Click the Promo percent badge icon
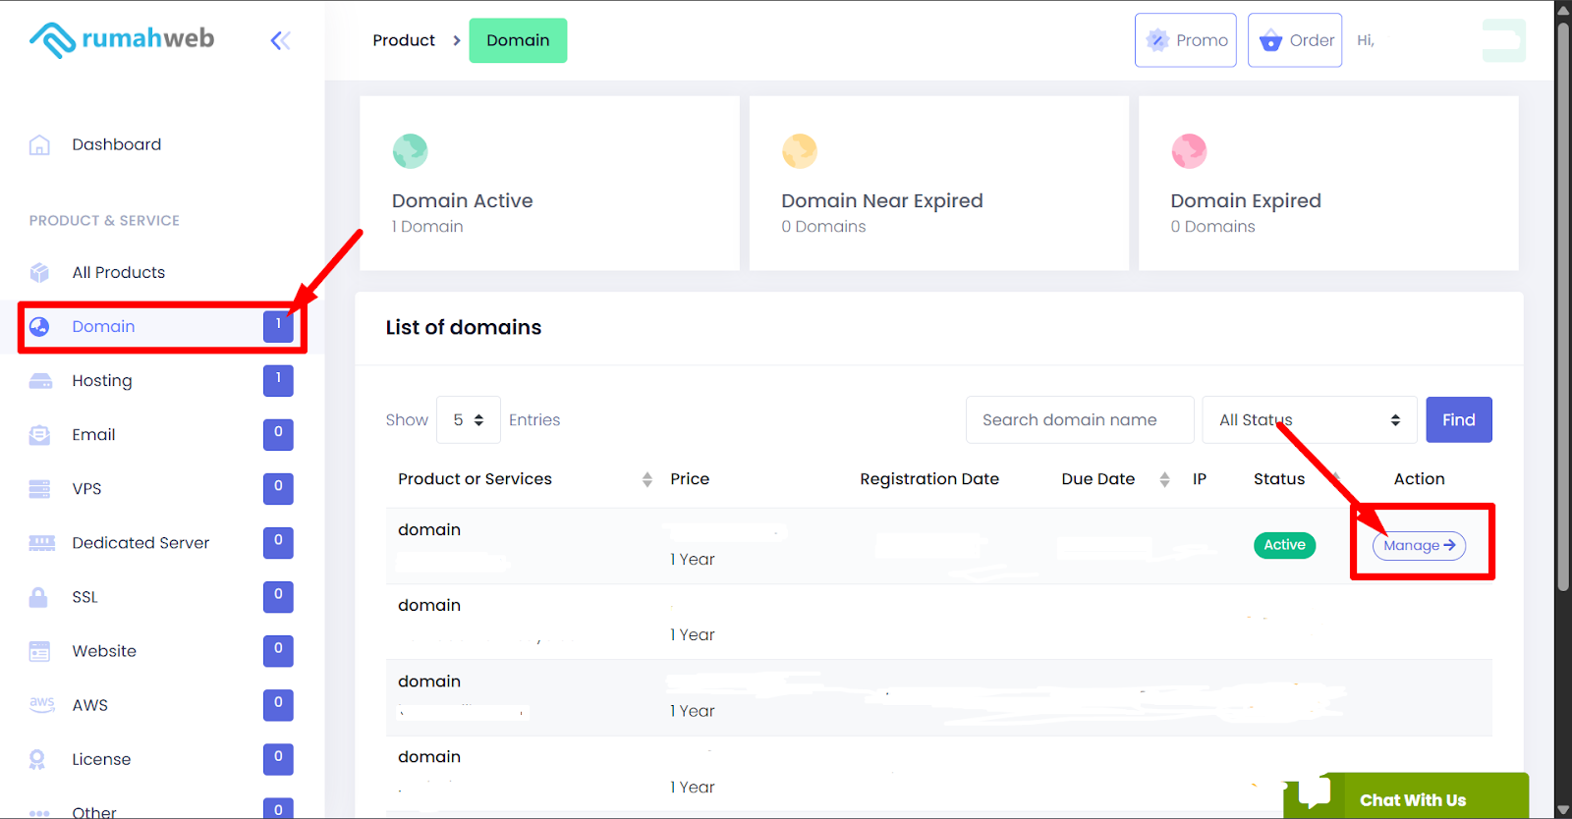Image resolution: width=1572 pixels, height=819 pixels. coord(1158,40)
